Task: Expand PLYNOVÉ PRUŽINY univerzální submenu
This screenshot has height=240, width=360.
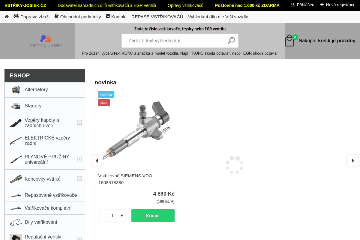Action: pyautogui.click(x=79, y=159)
